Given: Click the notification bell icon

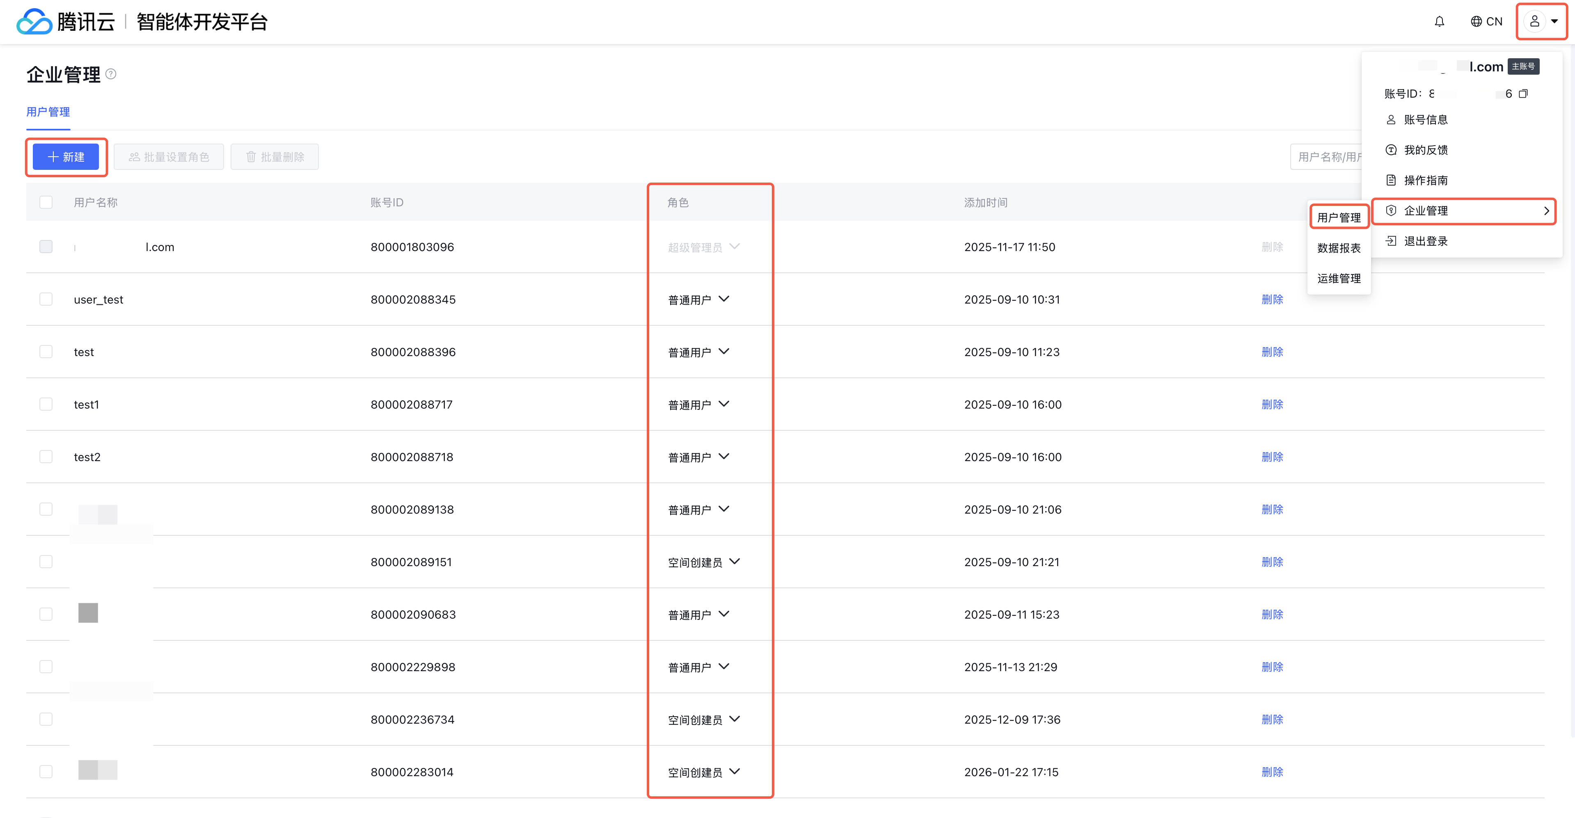Looking at the screenshot, I should [x=1439, y=22].
